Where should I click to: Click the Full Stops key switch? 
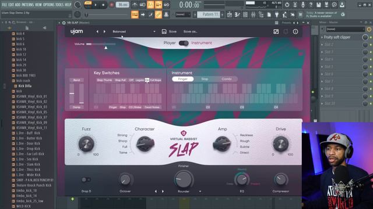[x=156, y=80]
